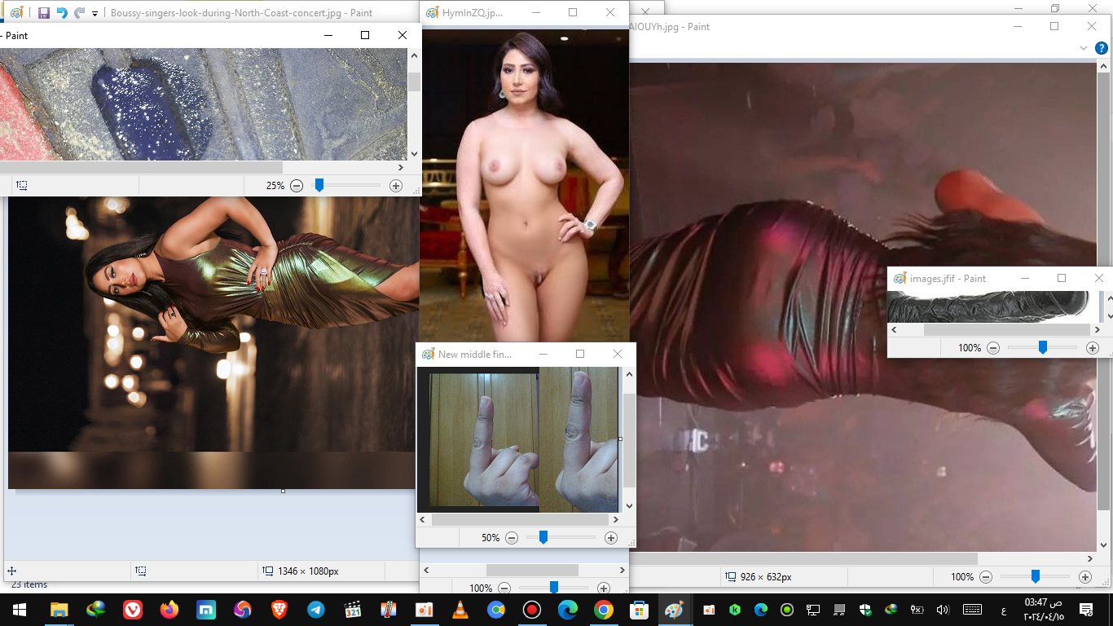Image resolution: width=1113 pixels, height=626 pixels.
Task: Open Google Chrome from the taskbar
Action: pyautogui.click(x=603, y=610)
